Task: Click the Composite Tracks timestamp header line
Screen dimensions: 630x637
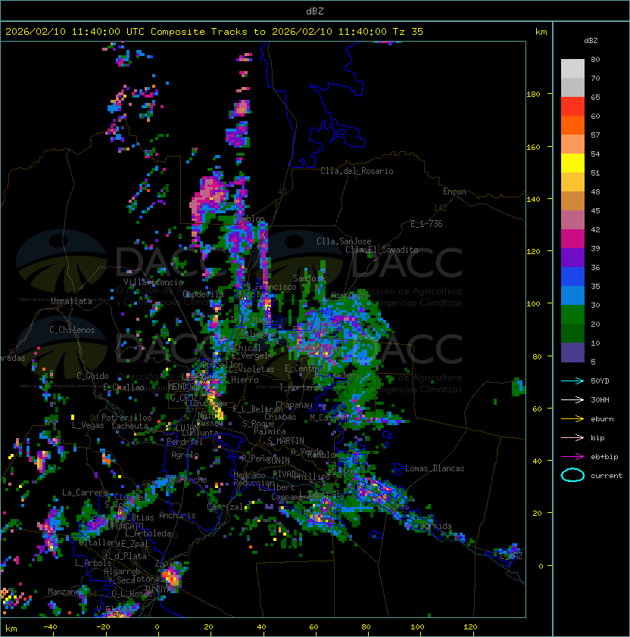Action: (214, 31)
